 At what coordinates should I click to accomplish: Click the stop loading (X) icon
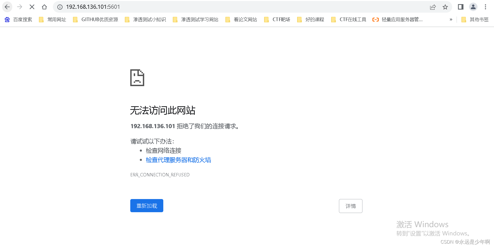coord(32,7)
